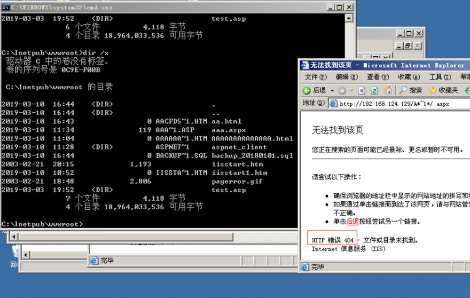Screen dimensions: 470x298
Task: Open the 编辑(E) menu in IE
Action: click(347, 77)
